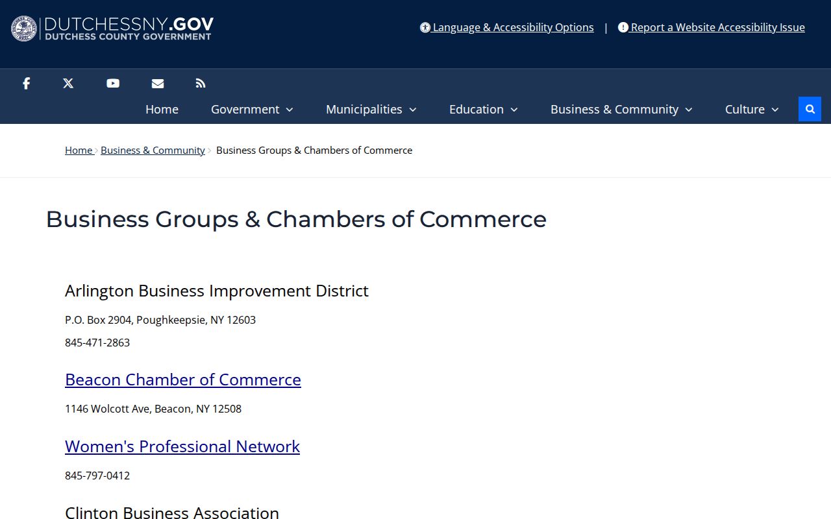831x519 pixels.
Task: Click the blue search magnifier button
Action: coord(810,109)
